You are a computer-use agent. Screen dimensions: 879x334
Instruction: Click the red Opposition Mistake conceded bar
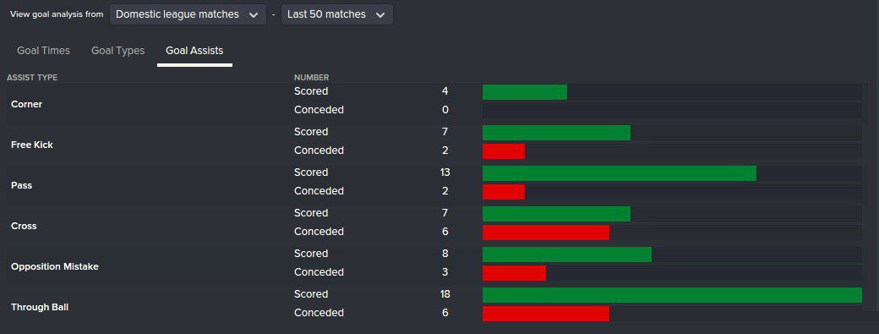pos(514,273)
